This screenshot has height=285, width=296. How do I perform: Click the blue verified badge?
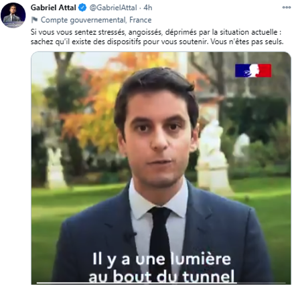[x=82, y=8]
